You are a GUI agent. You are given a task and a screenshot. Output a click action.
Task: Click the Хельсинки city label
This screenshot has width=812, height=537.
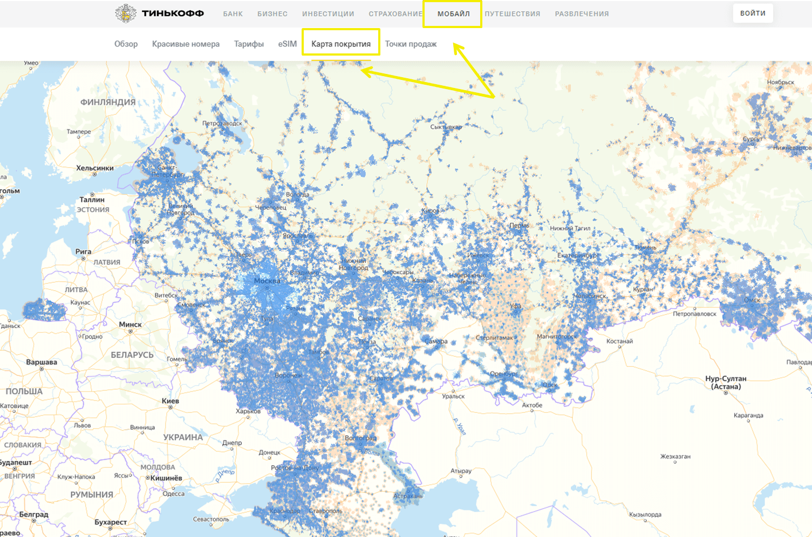click(95, 168)
